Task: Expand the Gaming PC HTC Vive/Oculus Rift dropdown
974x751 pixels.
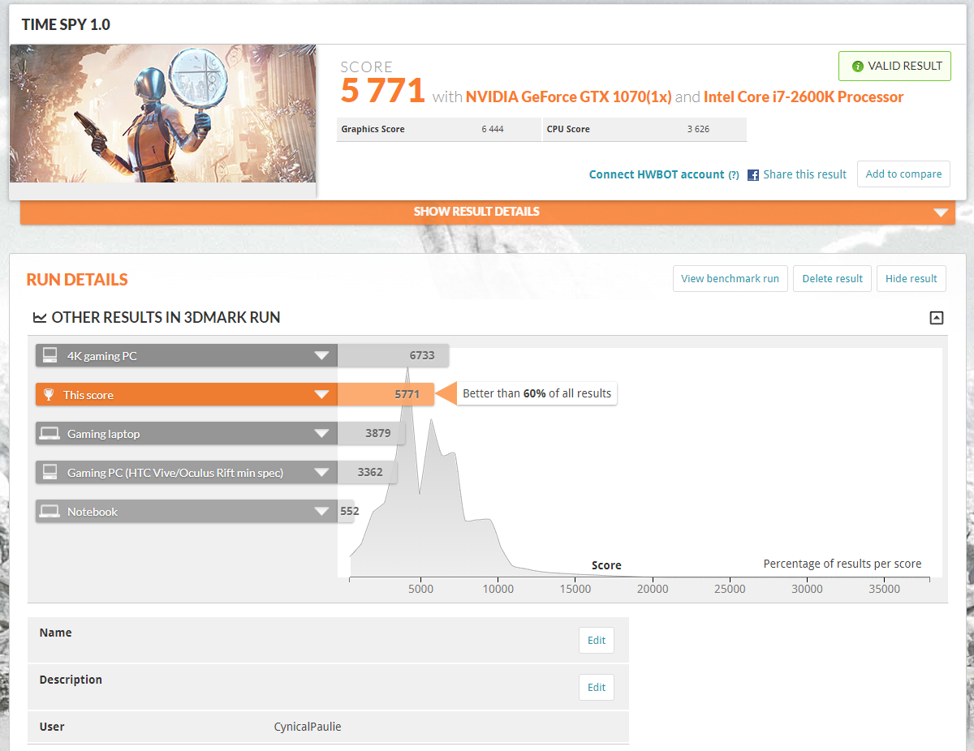Action: pyautogui.click(x=321, y=473)
